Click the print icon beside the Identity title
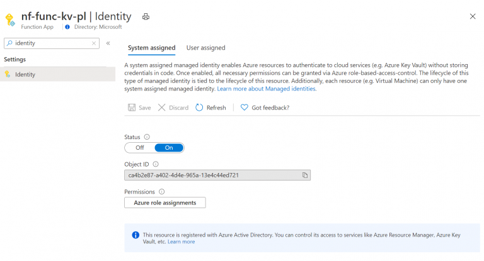Image resolution: width=484 pixels, height=261 pixels. (146, 16)
